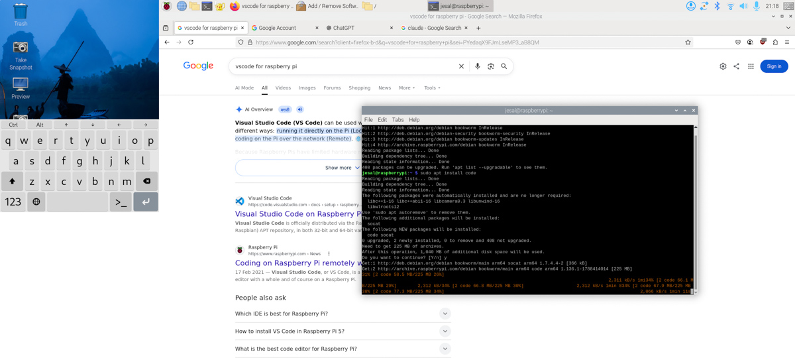Screen dimensions: 795x358
Task: Open options for Raspberry Pi search result
Action: tap(329, 253)
